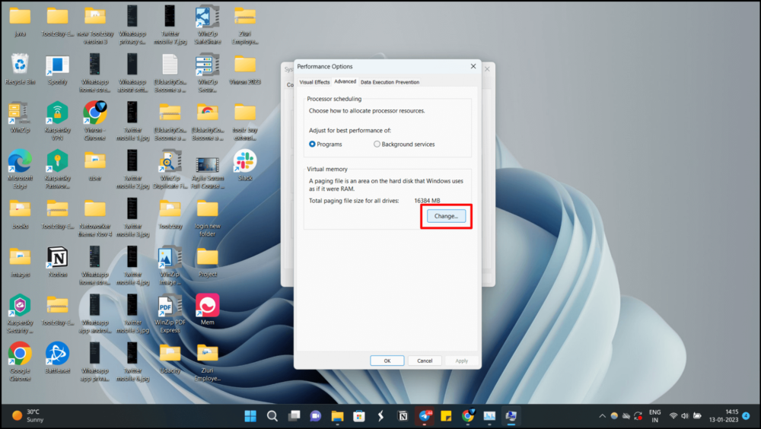Screen dimensions: 761x429
Task: Switch to the Data Execution Prevention tab
Action: pyautogui.click(x=390, y=82)
